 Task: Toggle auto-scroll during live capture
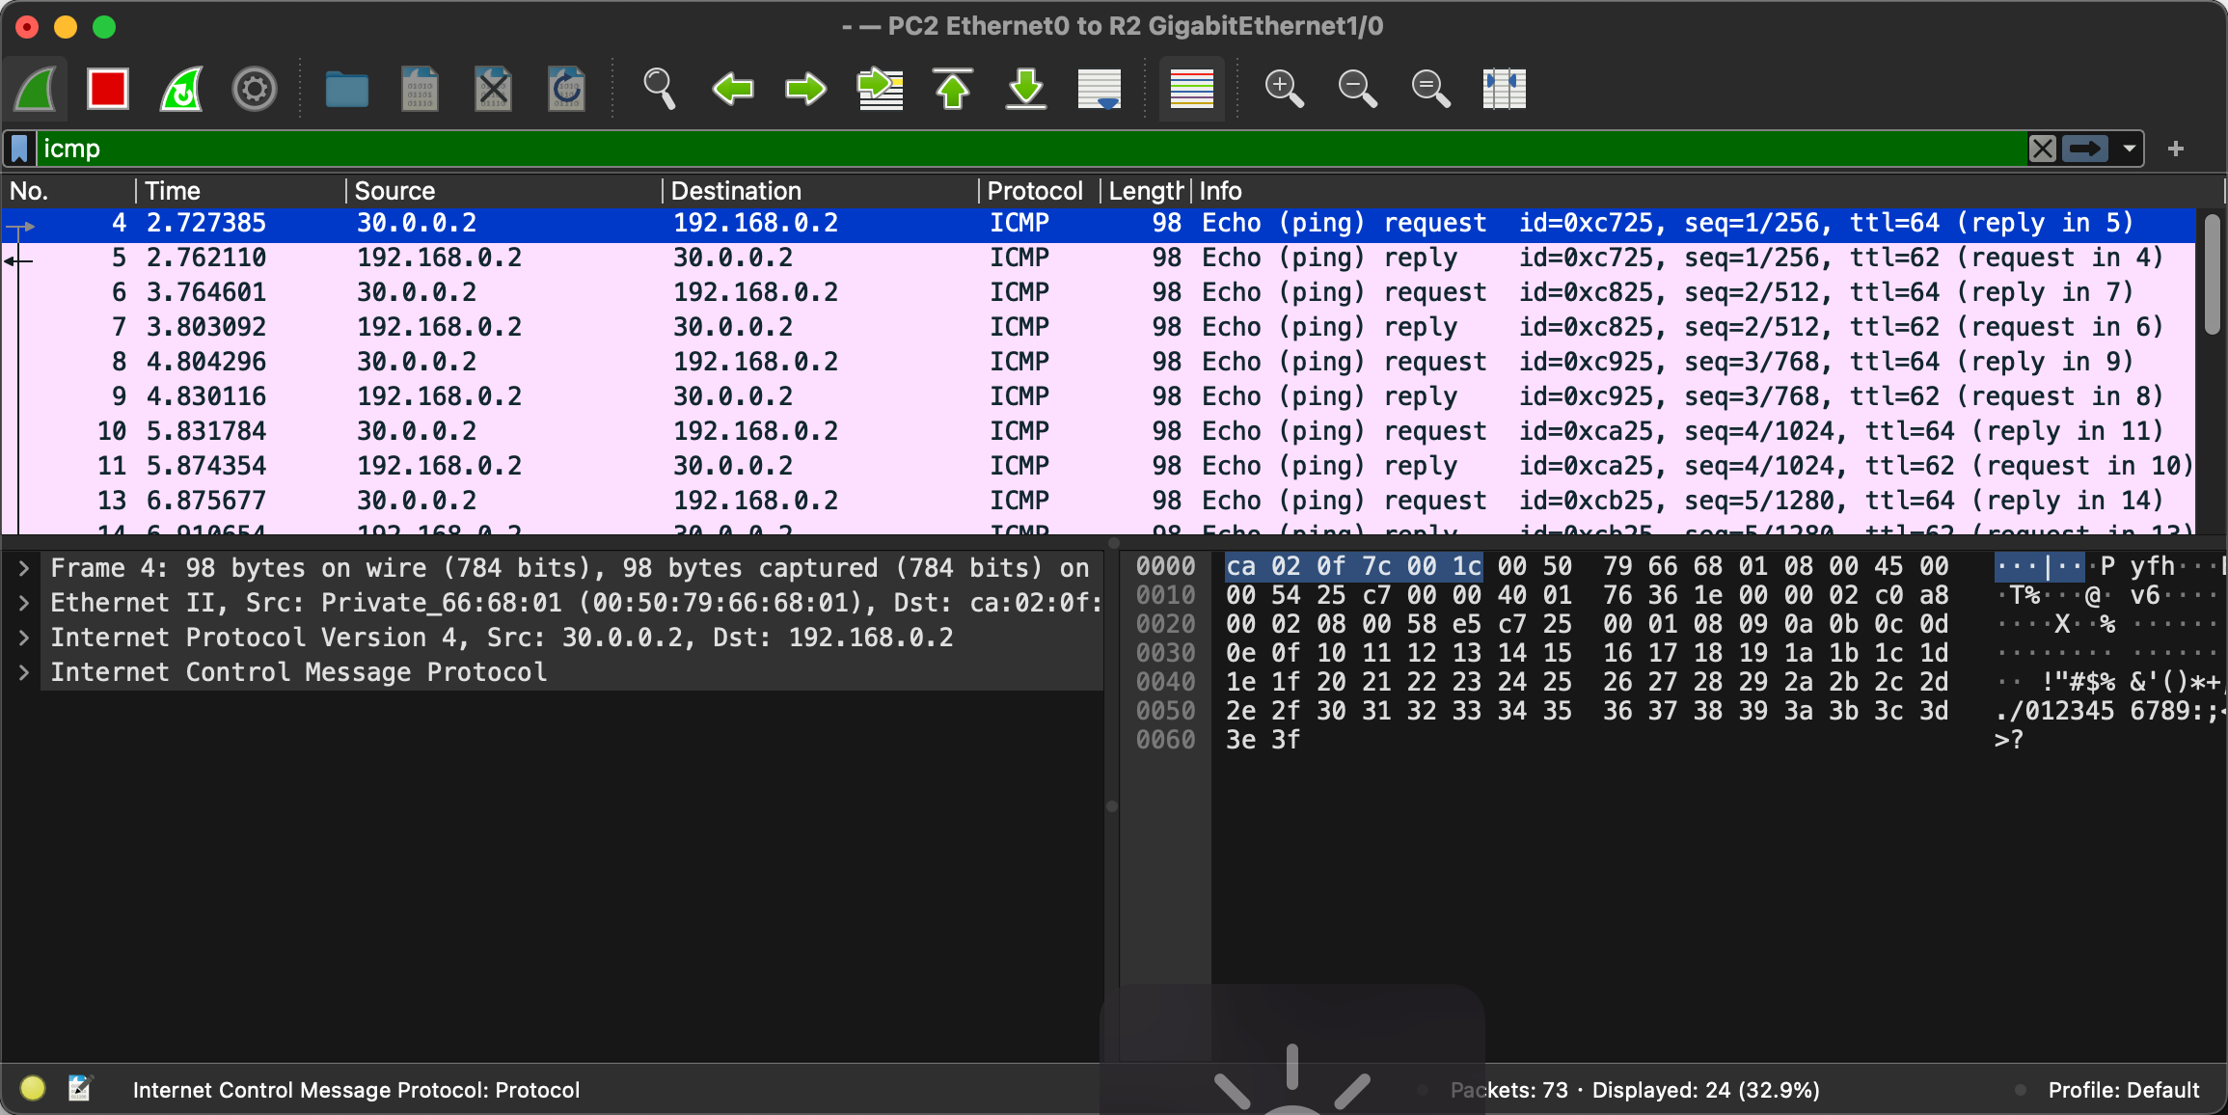point(1100,90)
